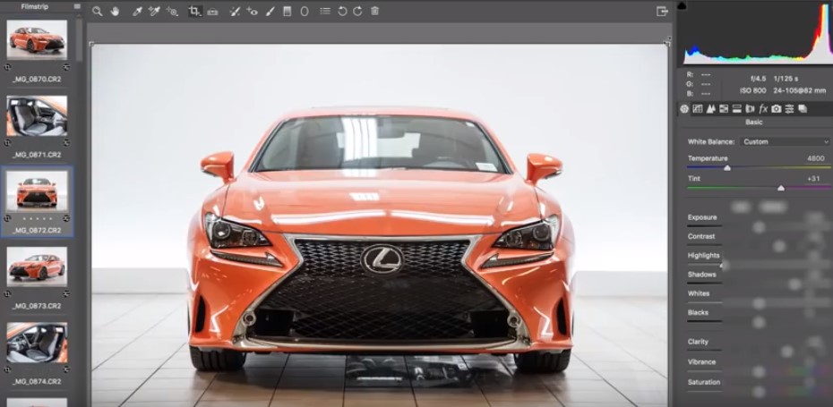The height and width of the screenshot is (407, 833).
Task: Select the _MG_0872.CR2 thumbnail
Action: tap(37, 191)
